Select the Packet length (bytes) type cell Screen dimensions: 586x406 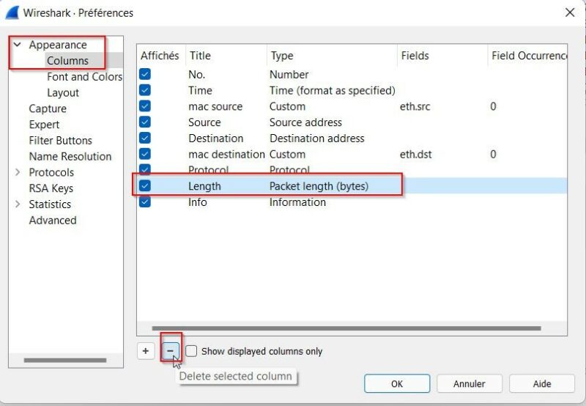pyautogui.click(x=319, y=186)
